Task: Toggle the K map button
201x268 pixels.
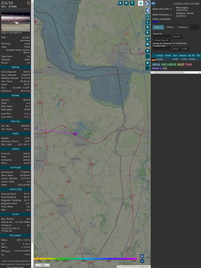Action: pyautogui.click(x=147, y=32)
